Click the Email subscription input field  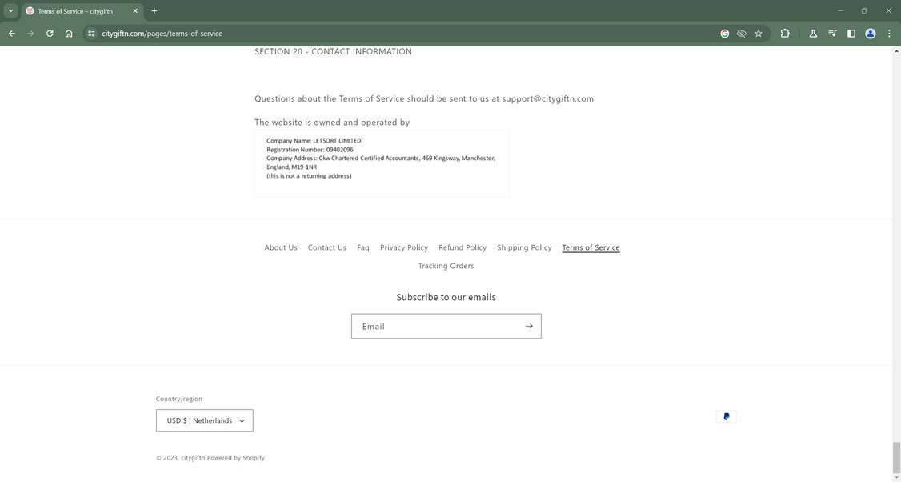(x=432, y=326)
